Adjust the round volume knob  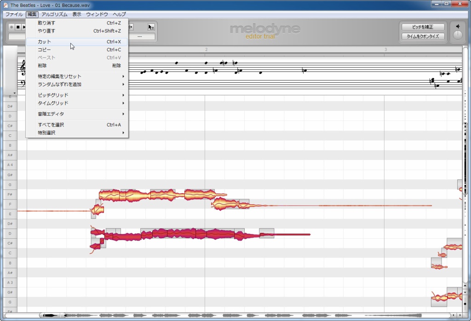click(x=458, y=35)
